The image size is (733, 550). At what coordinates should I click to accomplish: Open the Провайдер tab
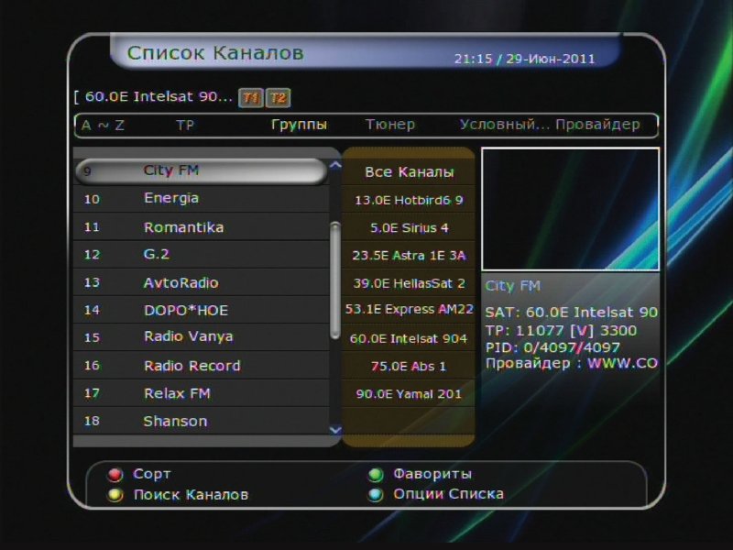[x=597, y=125]
